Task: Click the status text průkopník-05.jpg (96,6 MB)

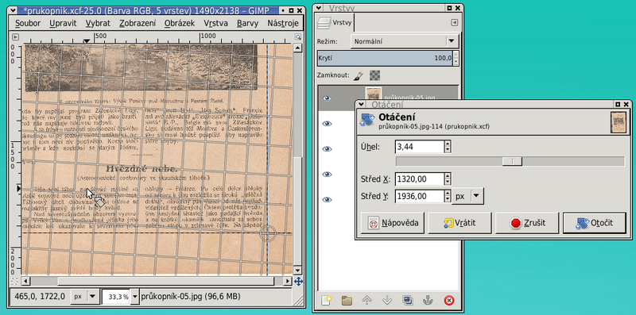Action: (190, 297)
